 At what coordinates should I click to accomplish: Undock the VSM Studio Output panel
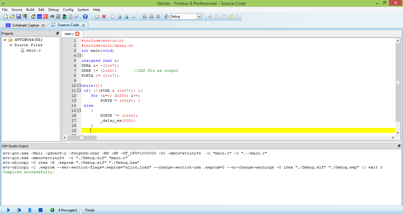399,146
